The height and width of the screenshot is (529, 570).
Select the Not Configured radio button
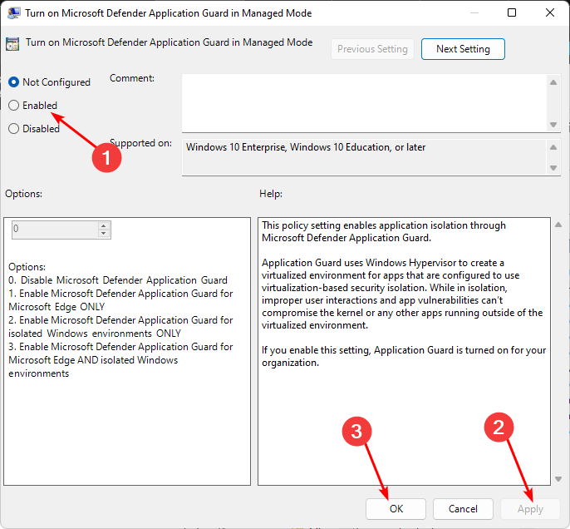[x=13, y=82]
